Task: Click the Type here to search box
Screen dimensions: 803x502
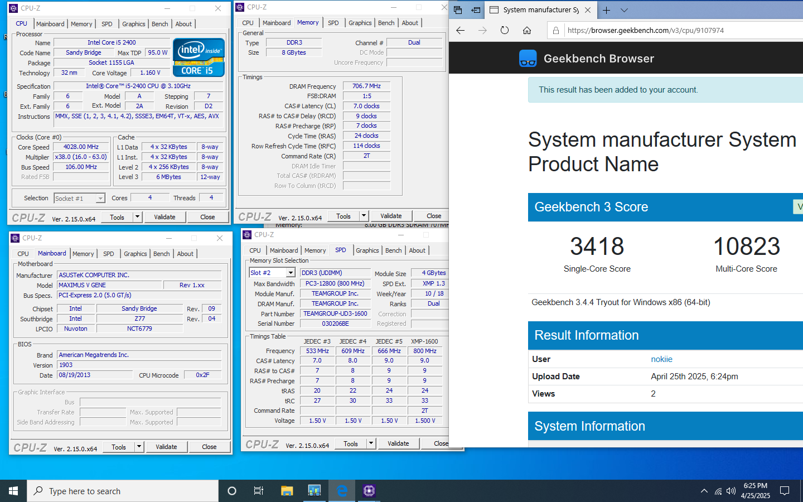Action: [x=123, y=491]
